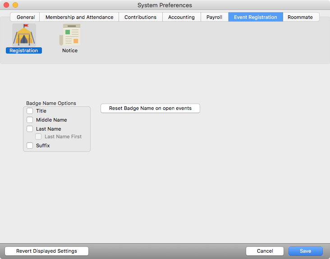Switch to the Roommate tab
330x259 pixels.
(x=300, y=17)
